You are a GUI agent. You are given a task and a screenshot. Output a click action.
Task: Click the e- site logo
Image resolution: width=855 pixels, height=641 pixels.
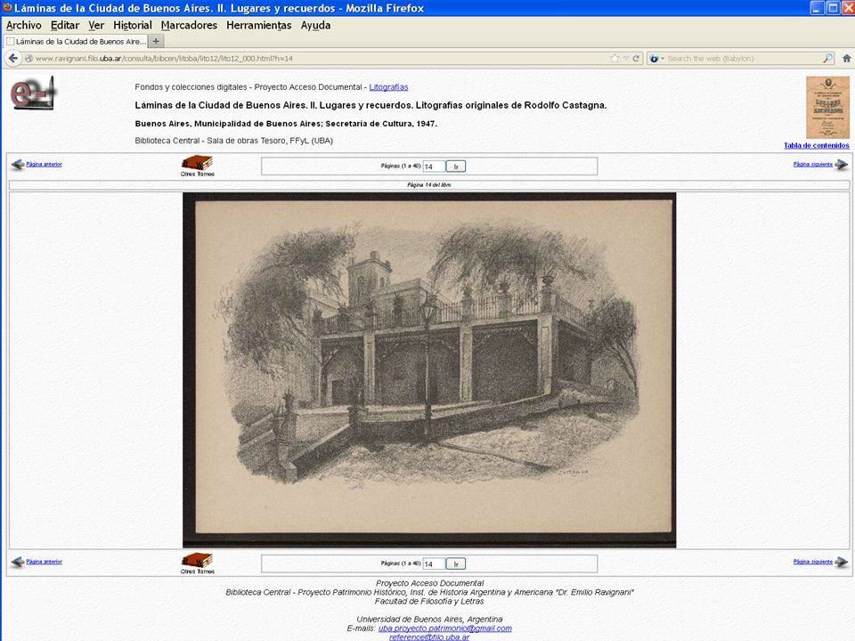tap(33, 93)
